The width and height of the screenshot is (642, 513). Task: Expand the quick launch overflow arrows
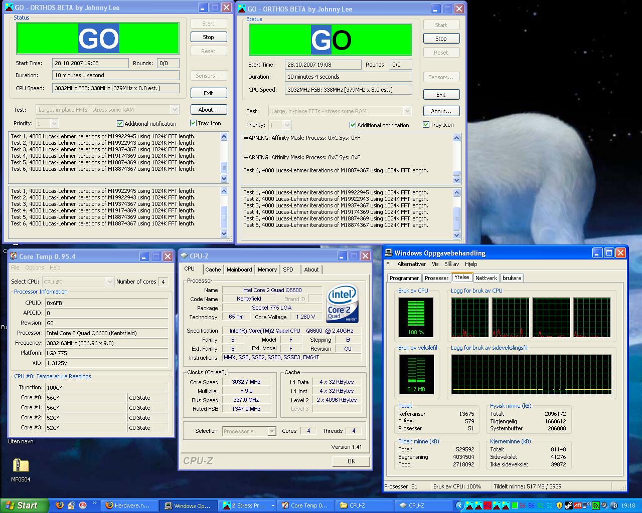(x=94, y=502)
